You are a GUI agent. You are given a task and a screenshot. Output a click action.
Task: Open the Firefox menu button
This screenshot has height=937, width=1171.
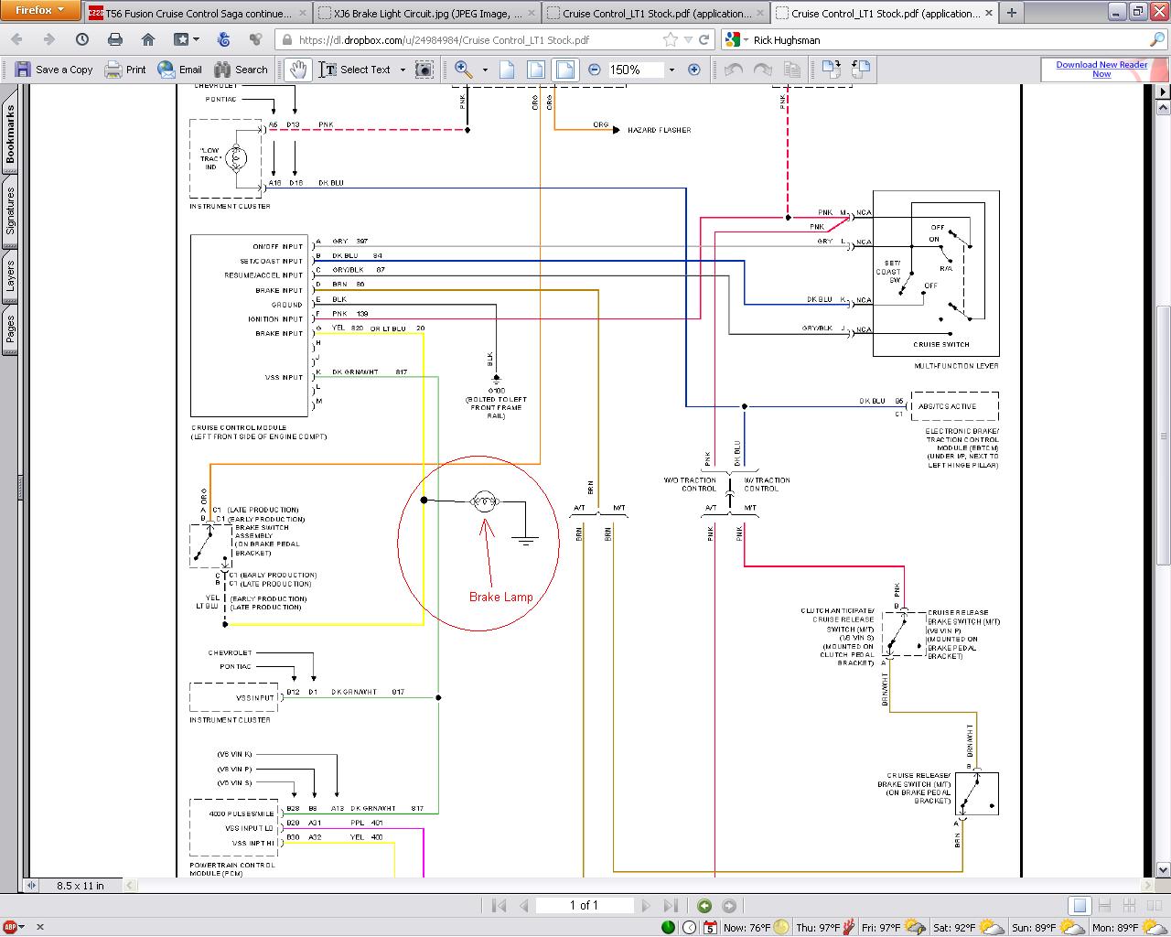(x=41, y=10)
